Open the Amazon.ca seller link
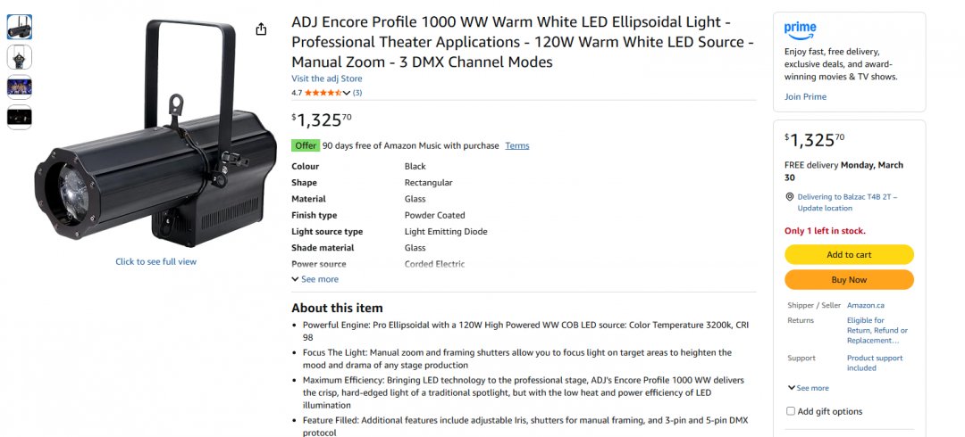 (865, 305)
